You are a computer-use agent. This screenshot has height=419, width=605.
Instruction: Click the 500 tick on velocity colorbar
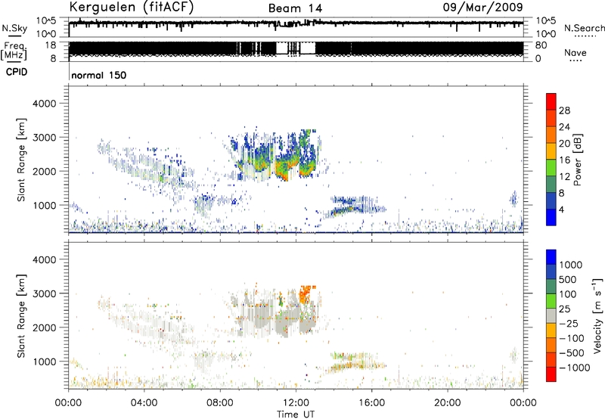tap(569, 279)
